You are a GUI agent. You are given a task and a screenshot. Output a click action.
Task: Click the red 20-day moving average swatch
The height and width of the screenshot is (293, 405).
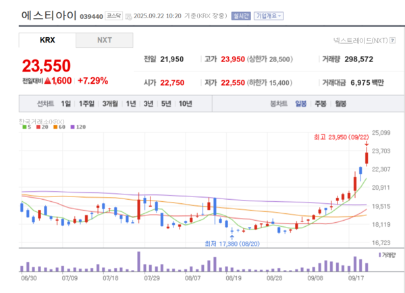tap(38, 127)
